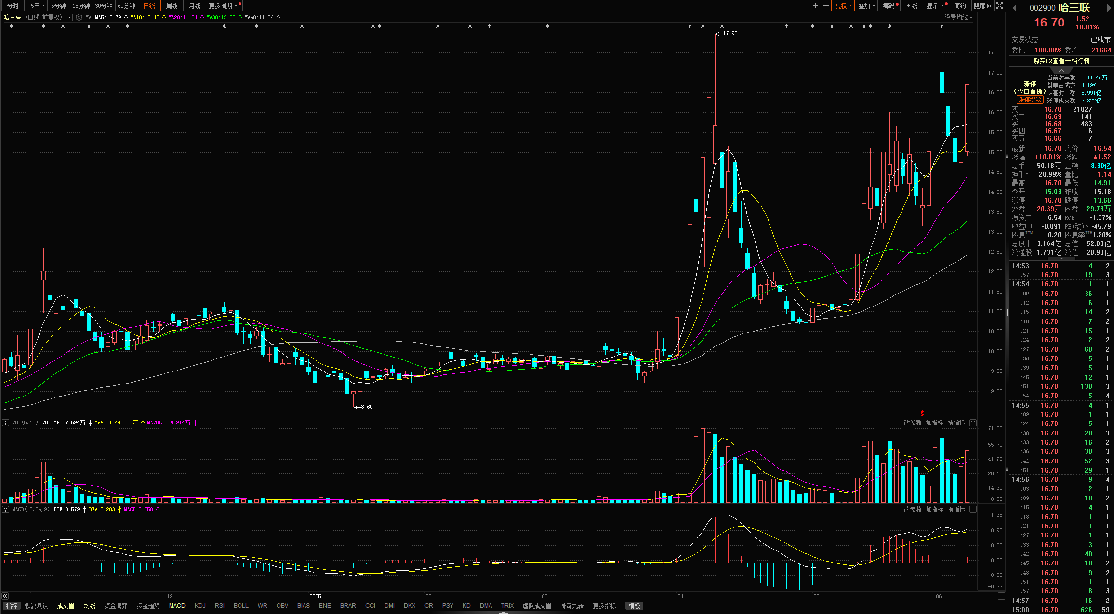Open 叠加 overlay dropdown

(x=866, y=6)
